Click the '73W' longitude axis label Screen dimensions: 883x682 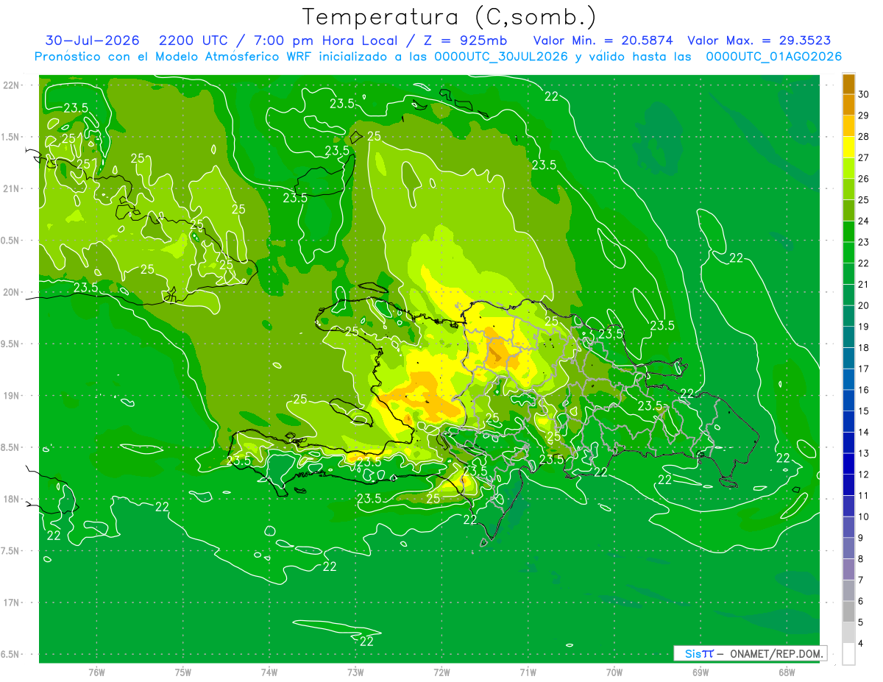(x=355, y=672)
